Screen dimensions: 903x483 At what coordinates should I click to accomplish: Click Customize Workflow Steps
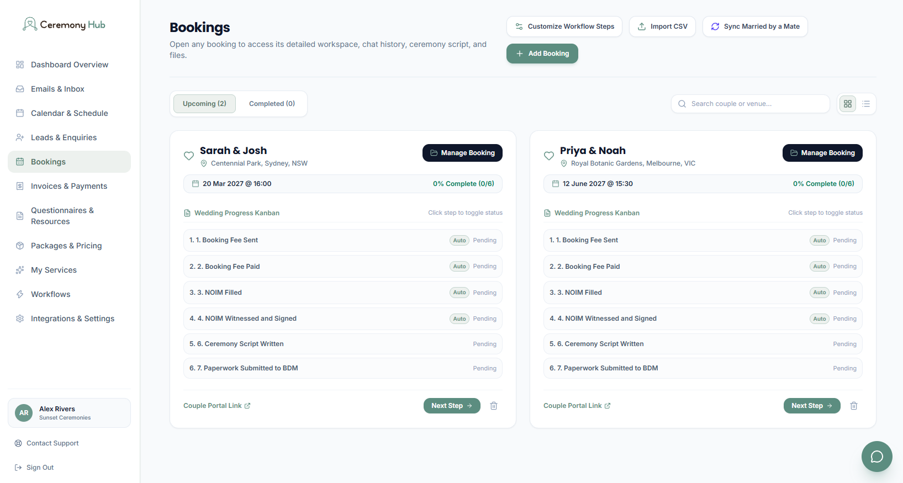click(x=564, y=26)
